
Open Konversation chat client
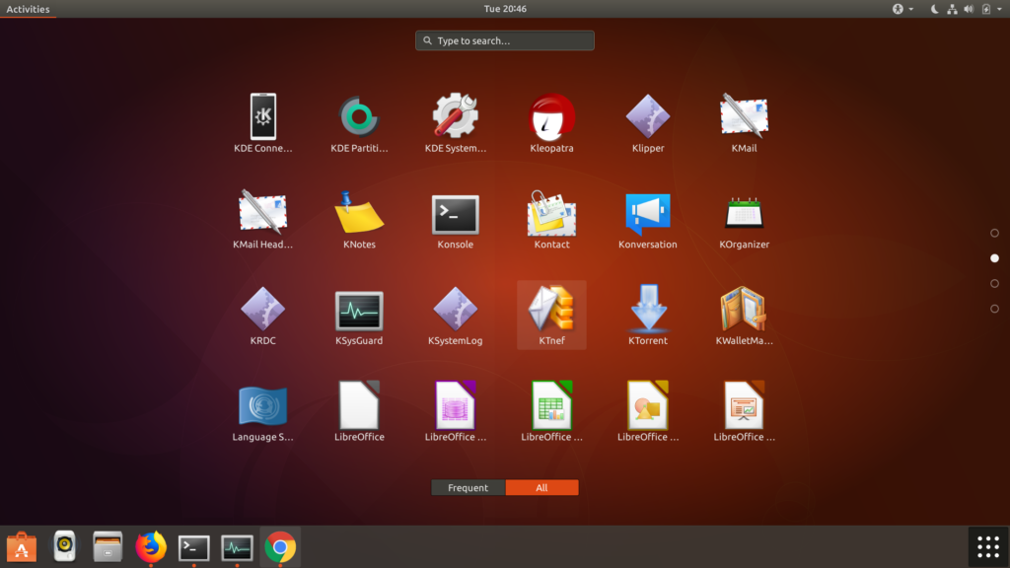[x=648, y=219]
